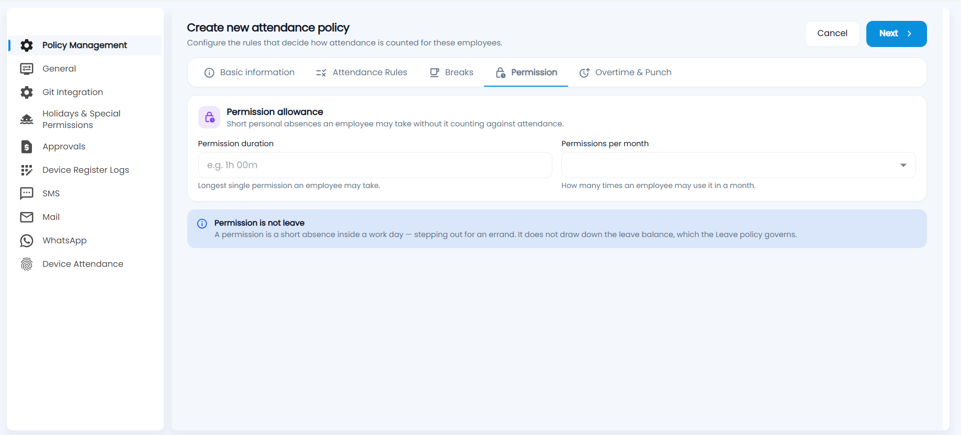The width and height of the screenshot is (961, 435).
Task: Open WhatsApp settings in sidebar
Action: [x=85, y=241]
